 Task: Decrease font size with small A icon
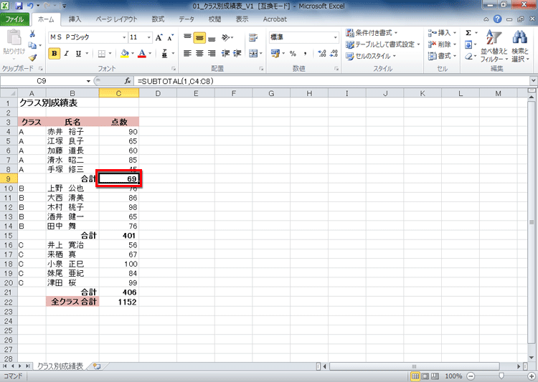[x=170, y=37]
